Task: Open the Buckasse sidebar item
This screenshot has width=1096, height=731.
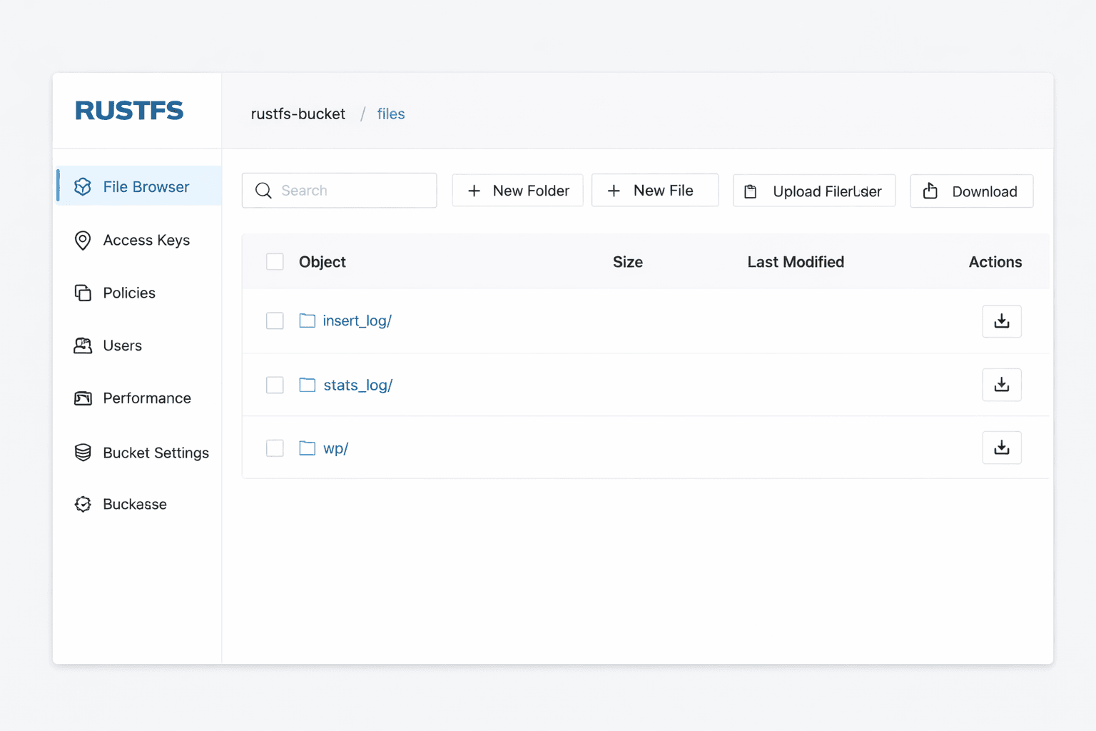Action: [134, 504]
